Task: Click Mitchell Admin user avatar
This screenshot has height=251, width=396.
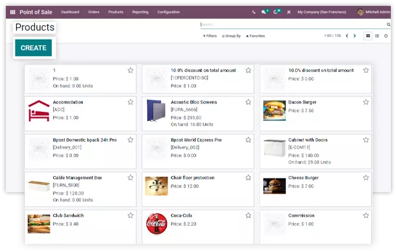Action: 360,12
